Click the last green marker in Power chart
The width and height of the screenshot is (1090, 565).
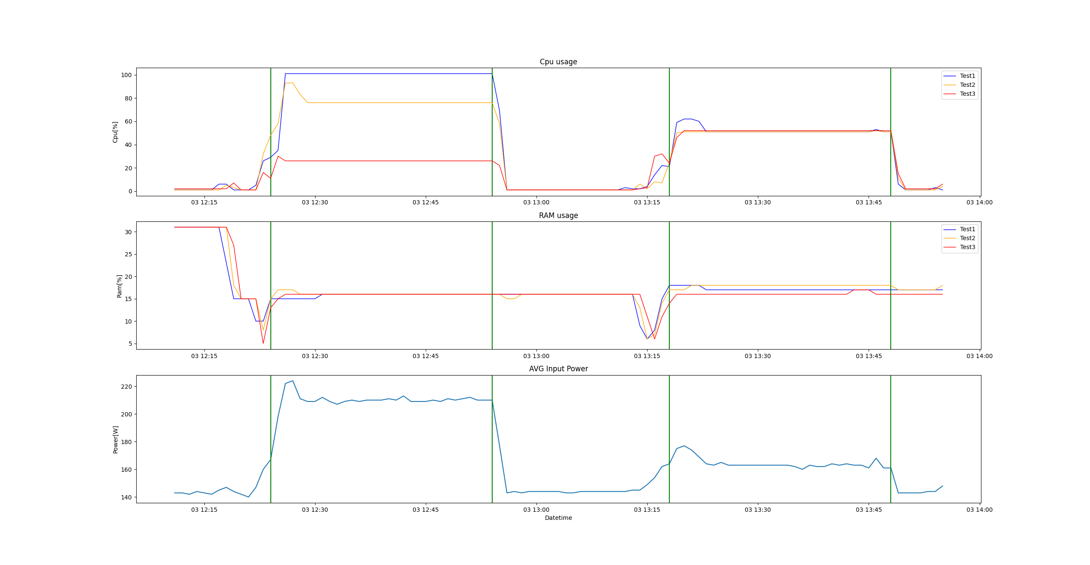coord(891,439)
